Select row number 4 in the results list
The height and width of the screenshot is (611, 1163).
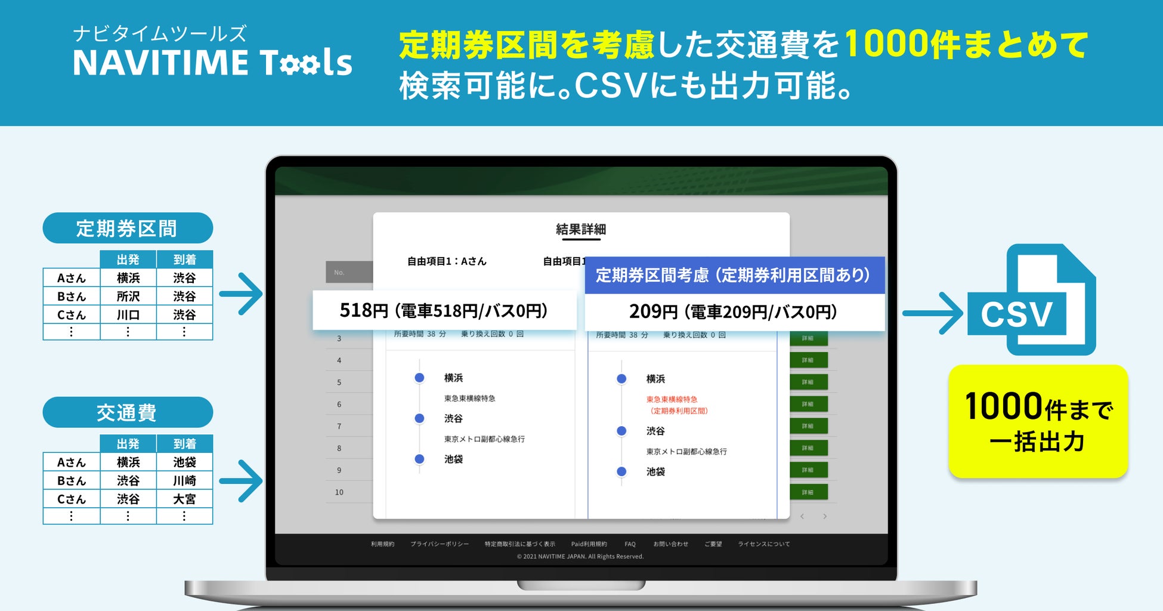(339, 360)
